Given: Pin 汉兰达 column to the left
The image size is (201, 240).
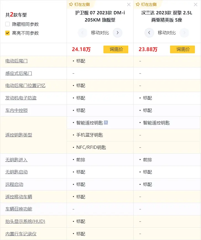Looking at the screenshot, I should click(146, 4).
